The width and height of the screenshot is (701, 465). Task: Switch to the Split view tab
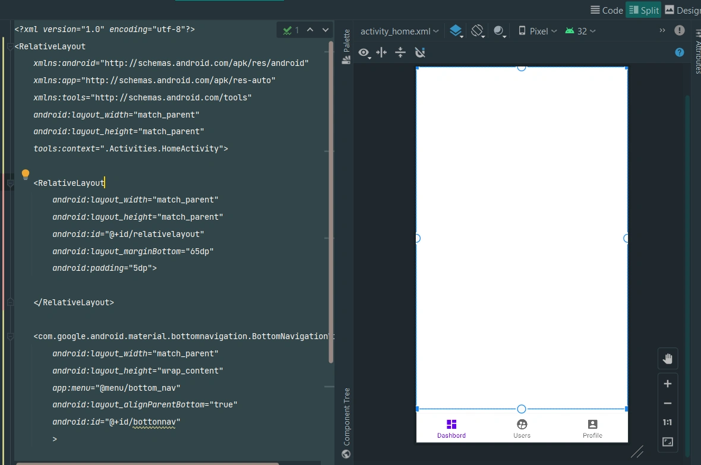(644, 10)
